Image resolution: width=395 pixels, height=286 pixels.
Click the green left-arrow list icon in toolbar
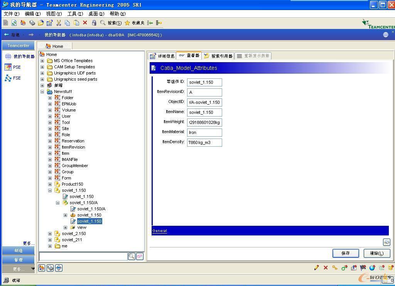(150, 23)
